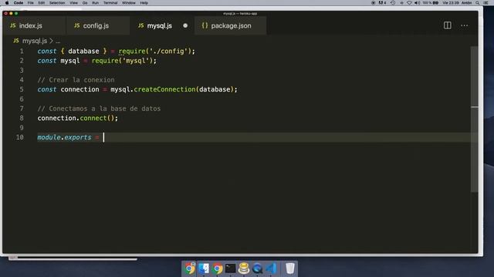Open the second Chrome icon in Dock

pyautogui.click(x=217, y=269)
